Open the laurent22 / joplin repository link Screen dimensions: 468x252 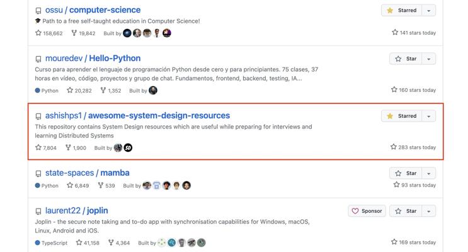point(77,211)
